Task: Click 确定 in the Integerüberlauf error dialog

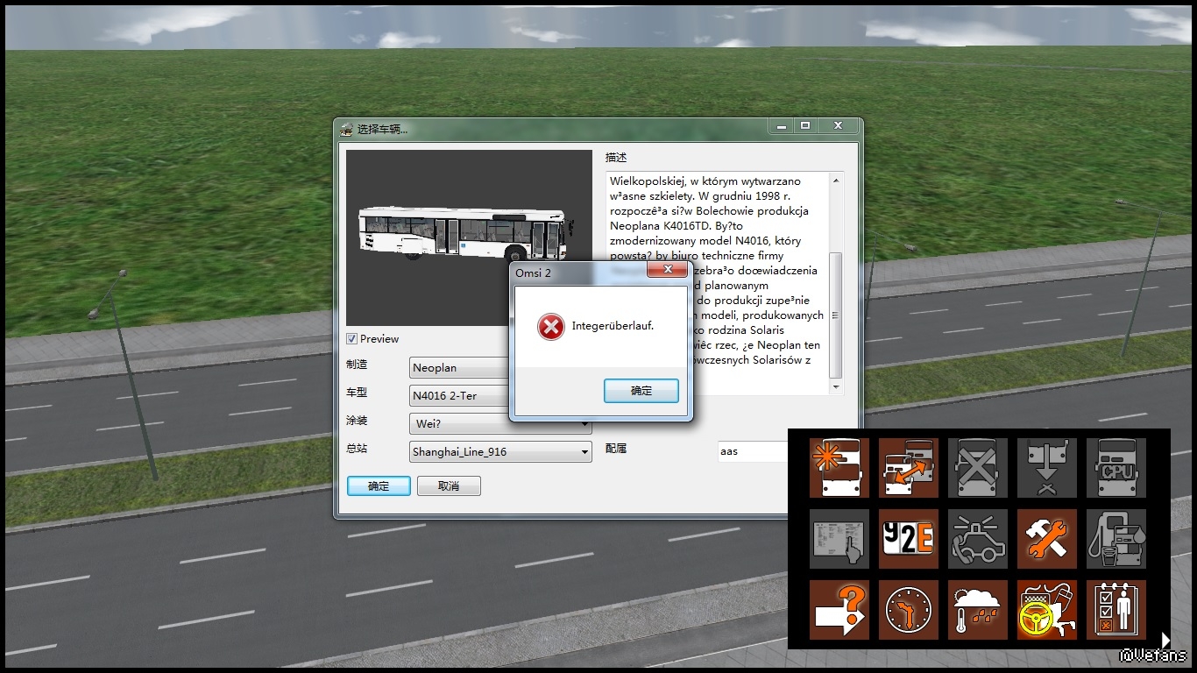Action: pyautogui.click(x=641, y=391)
